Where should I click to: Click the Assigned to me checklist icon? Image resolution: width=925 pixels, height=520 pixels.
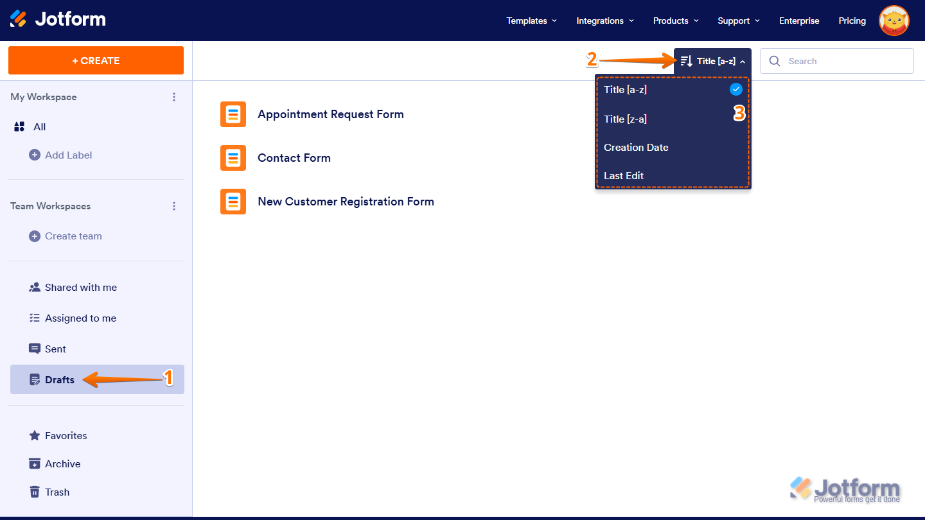pyautogui.click(x=34, y=318)
